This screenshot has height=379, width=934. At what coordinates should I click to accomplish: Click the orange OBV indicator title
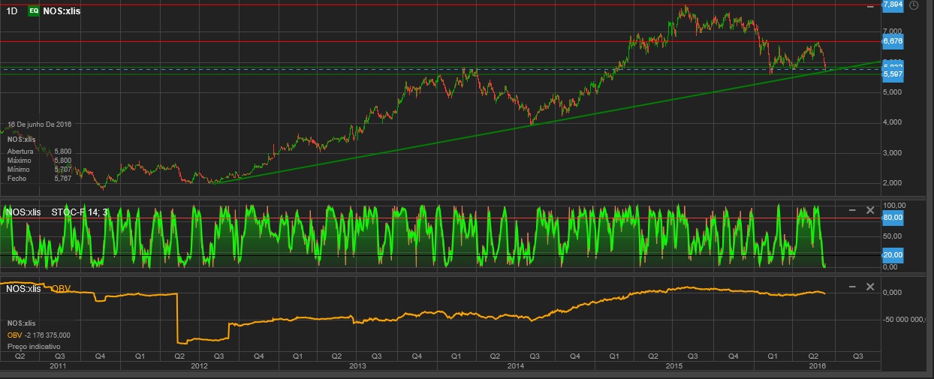(x=61, y=288)
